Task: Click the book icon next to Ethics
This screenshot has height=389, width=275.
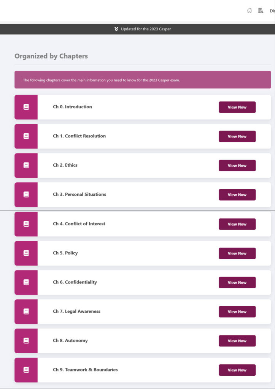Action: coord(26,165)
